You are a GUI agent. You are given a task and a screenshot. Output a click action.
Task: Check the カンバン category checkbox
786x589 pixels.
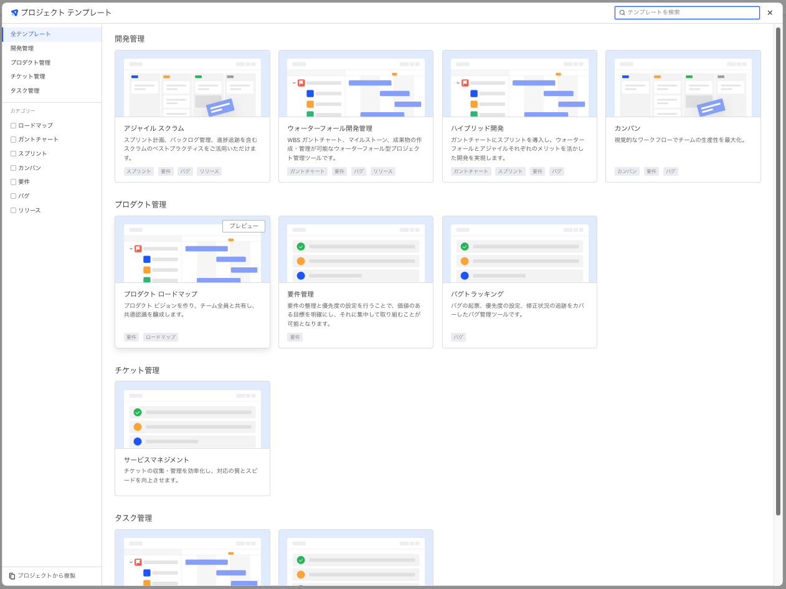click(13, 168)
